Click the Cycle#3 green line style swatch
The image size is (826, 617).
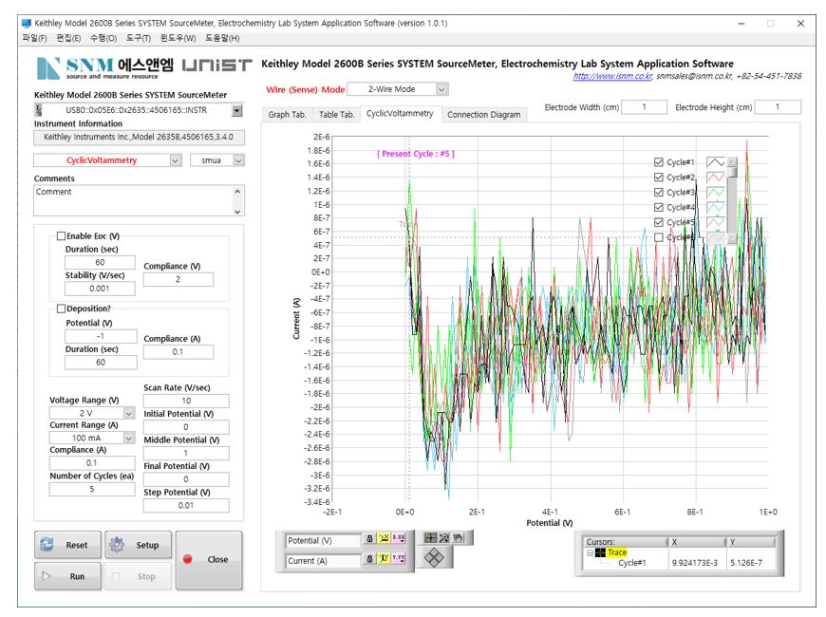[x=716, y=193]
